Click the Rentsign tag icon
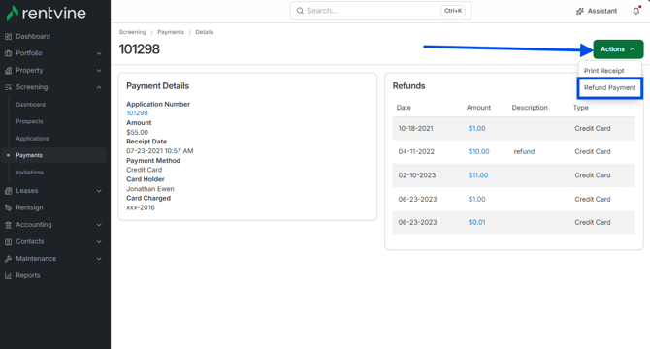 pyautogui.click(x=8, y=207)
